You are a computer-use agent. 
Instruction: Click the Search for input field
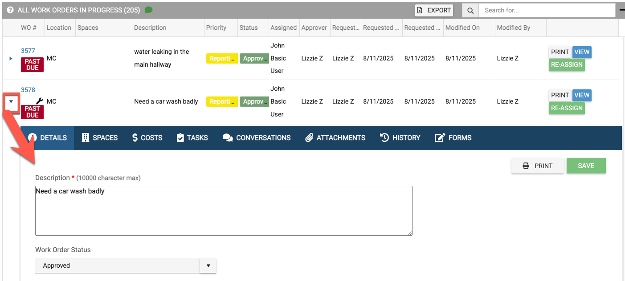coord(547,10)
